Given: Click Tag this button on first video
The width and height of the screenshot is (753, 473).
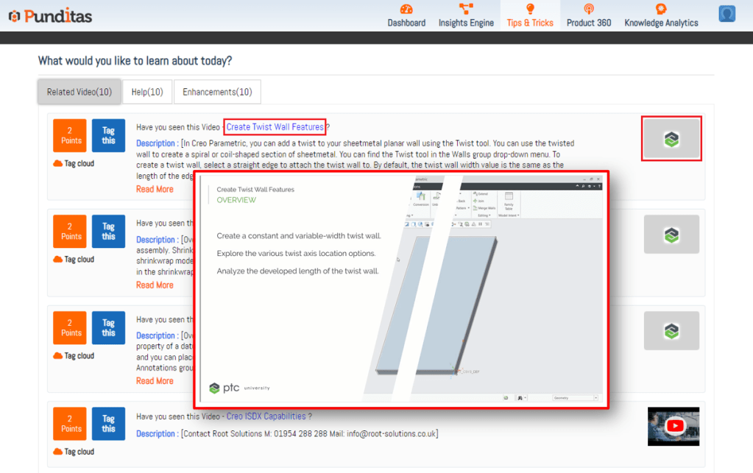Looking at the screenshot, I should (x=108, y=136).
